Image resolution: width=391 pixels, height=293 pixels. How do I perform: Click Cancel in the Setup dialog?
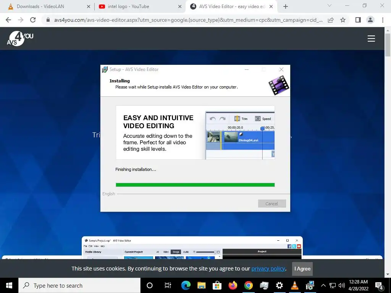272,204
